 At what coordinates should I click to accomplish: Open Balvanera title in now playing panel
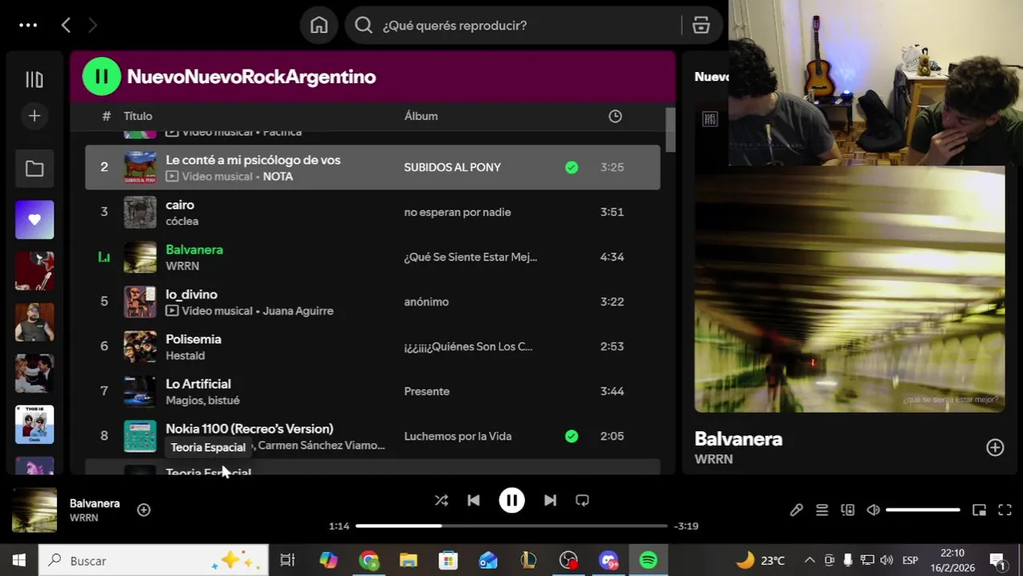click(738, 439)
